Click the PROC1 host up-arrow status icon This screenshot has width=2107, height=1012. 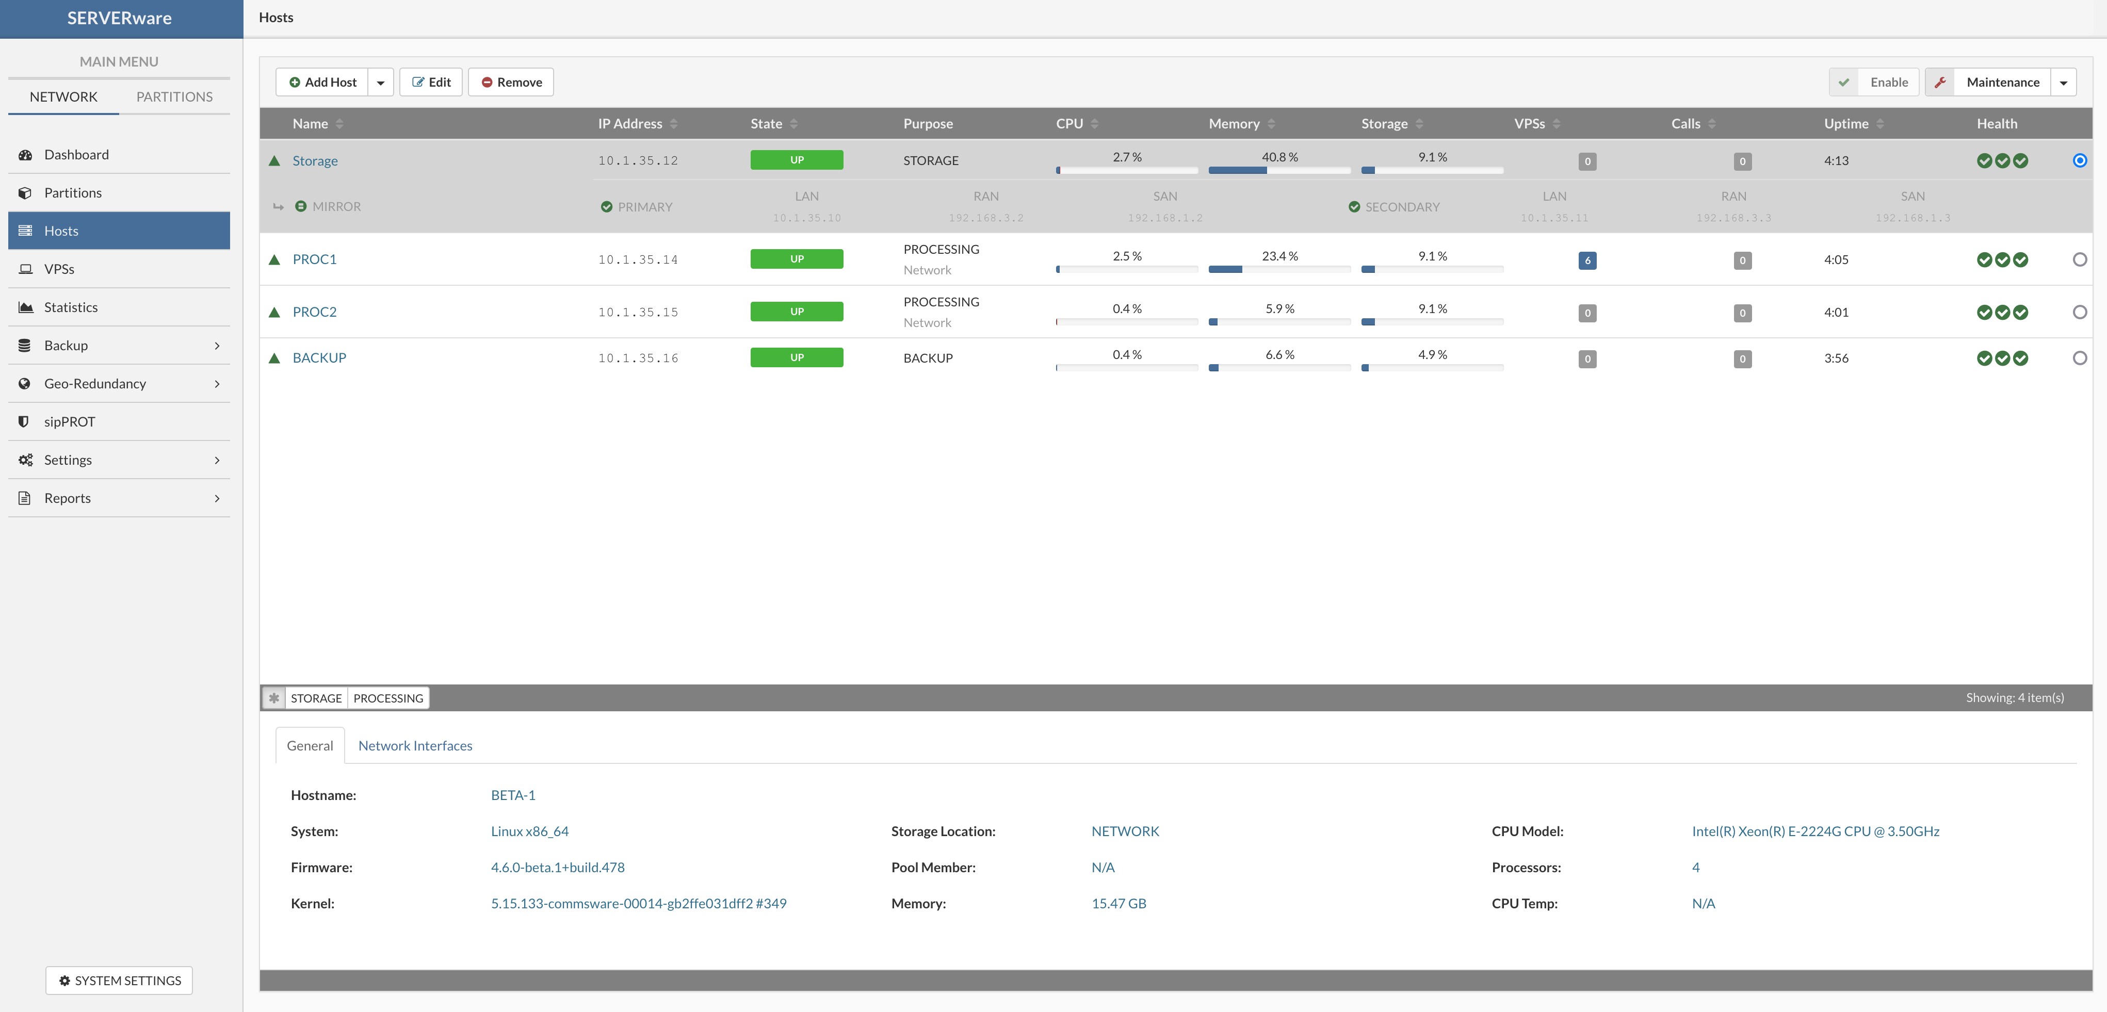[x=275, y=258]
